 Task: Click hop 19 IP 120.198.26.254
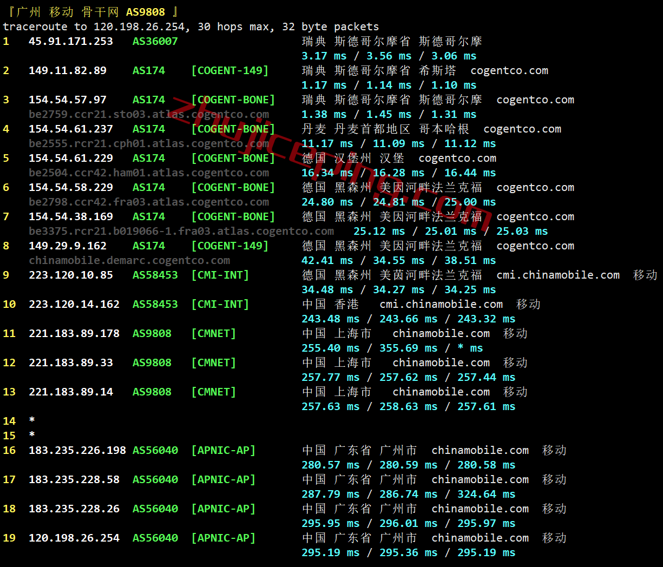(74, 538)
